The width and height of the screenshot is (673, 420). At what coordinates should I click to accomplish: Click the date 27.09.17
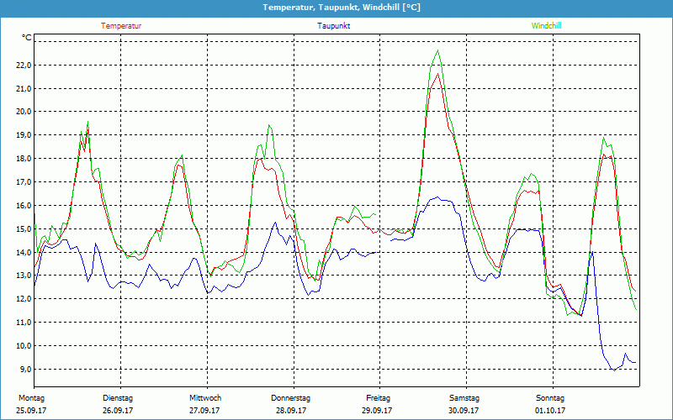204,411
